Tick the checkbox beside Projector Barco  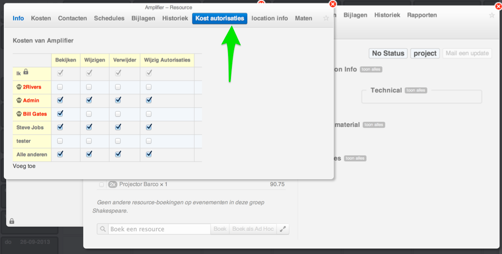[101, 185]
